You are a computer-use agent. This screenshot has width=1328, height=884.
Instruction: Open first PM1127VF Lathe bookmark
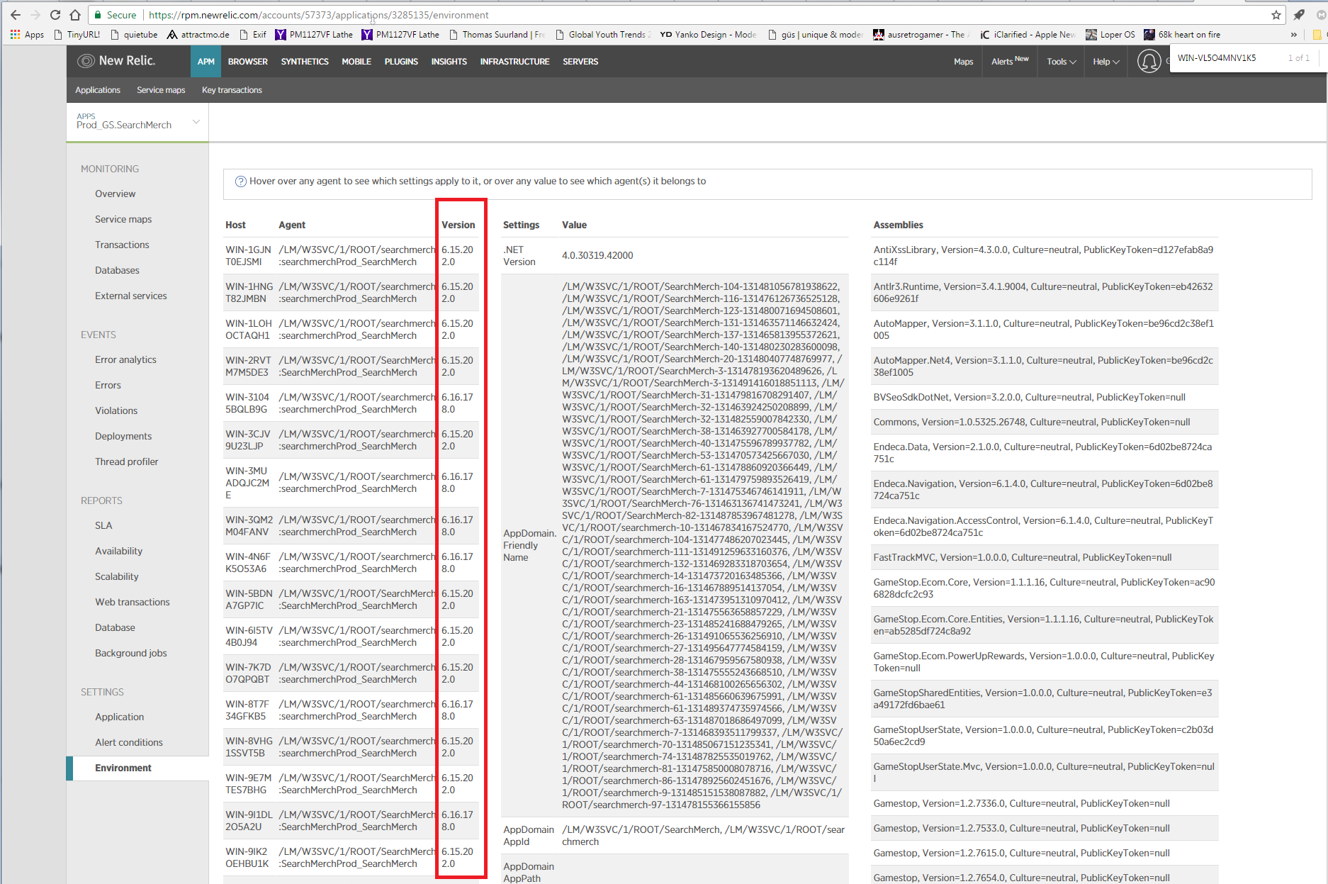314,34
